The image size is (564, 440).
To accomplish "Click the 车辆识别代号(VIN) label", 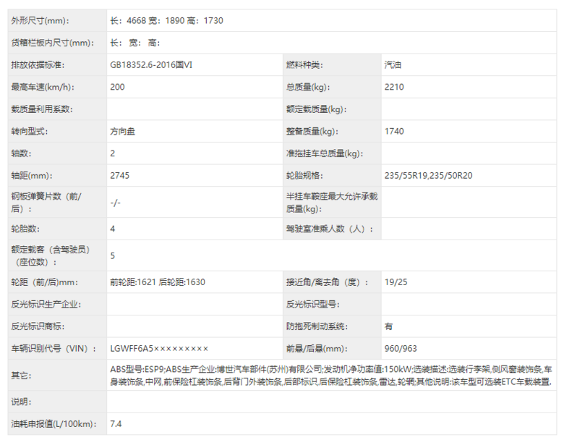I will (54, 349).
